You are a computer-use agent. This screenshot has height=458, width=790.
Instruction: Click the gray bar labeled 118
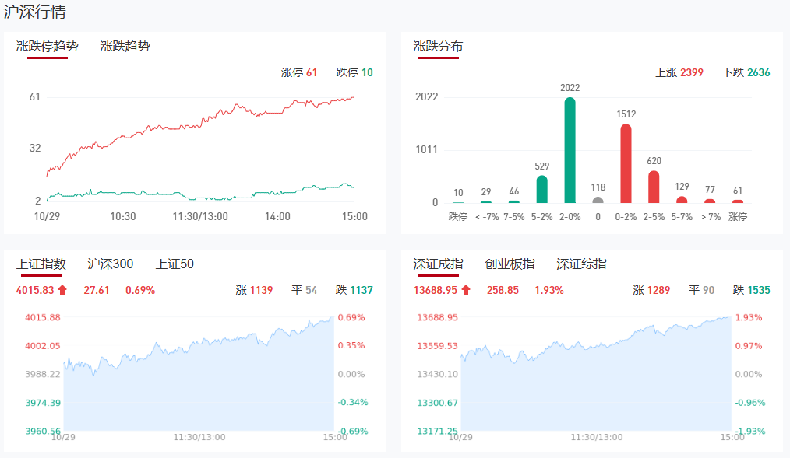(x=598, y=200)
